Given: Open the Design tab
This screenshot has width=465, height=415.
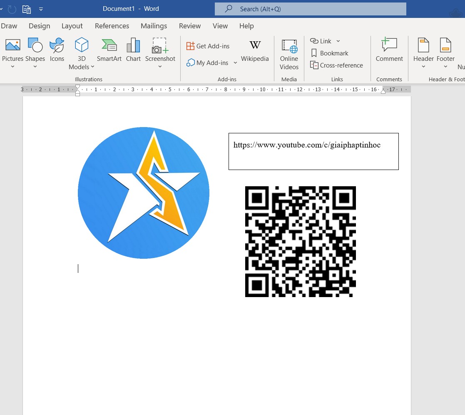Looking at the screenshot, I should tap(40, 26).
